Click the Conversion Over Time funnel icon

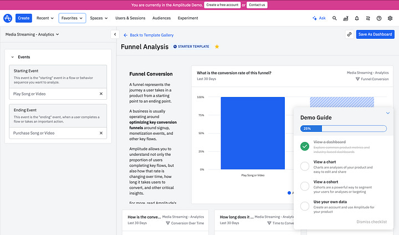tap(168, 223)
